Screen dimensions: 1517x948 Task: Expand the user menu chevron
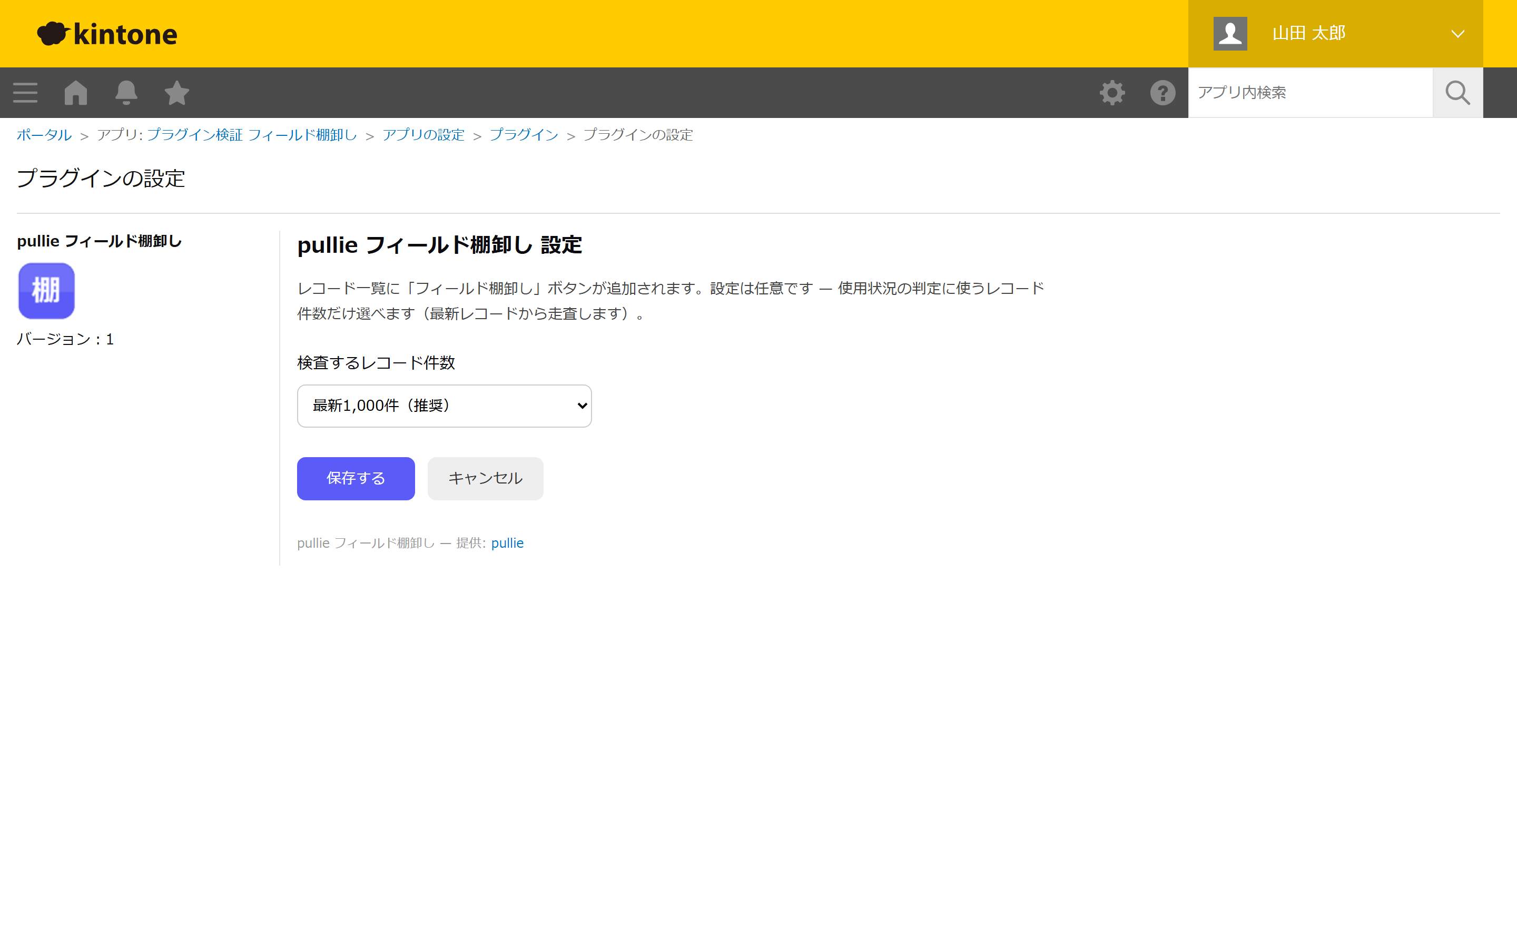pos(1457,34)
